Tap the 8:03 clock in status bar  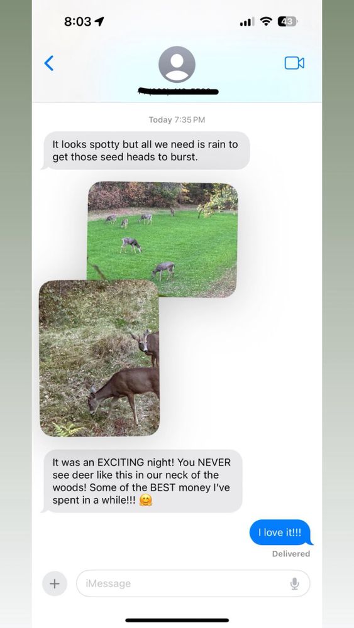pyautogui.click(x=78, y=21)
